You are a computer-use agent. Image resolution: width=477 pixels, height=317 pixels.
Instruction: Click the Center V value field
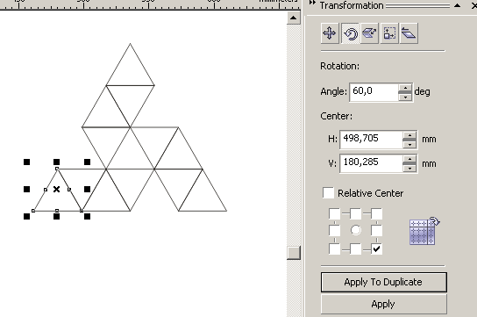(372, 163)
